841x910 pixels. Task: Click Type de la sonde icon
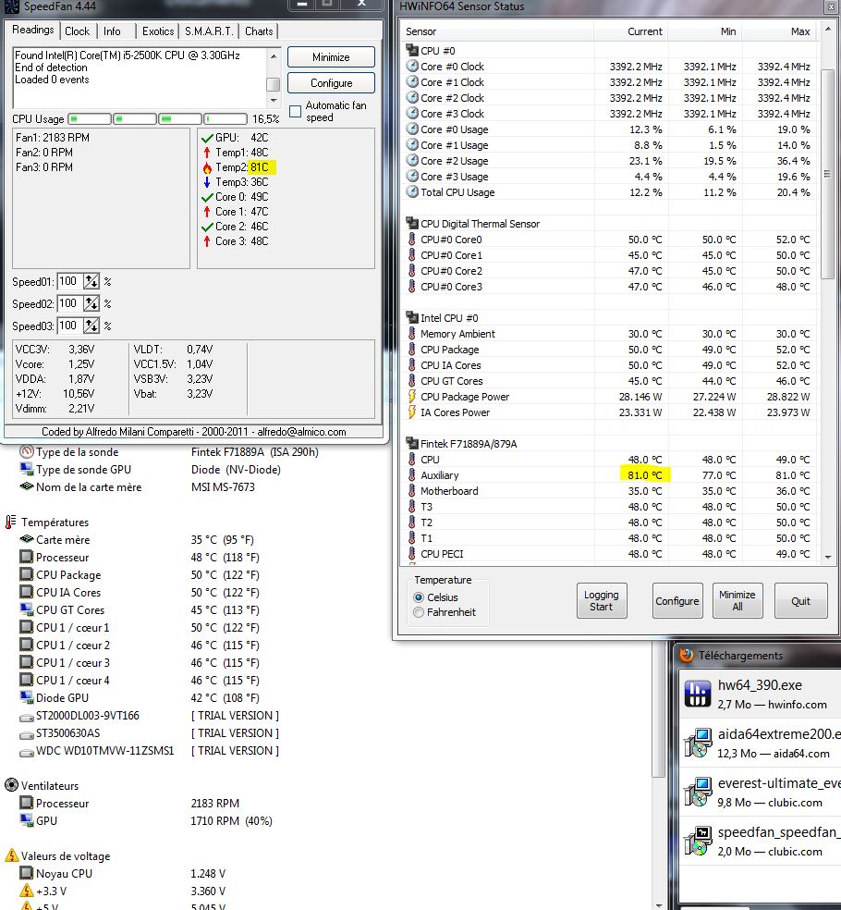click(26, 451)
